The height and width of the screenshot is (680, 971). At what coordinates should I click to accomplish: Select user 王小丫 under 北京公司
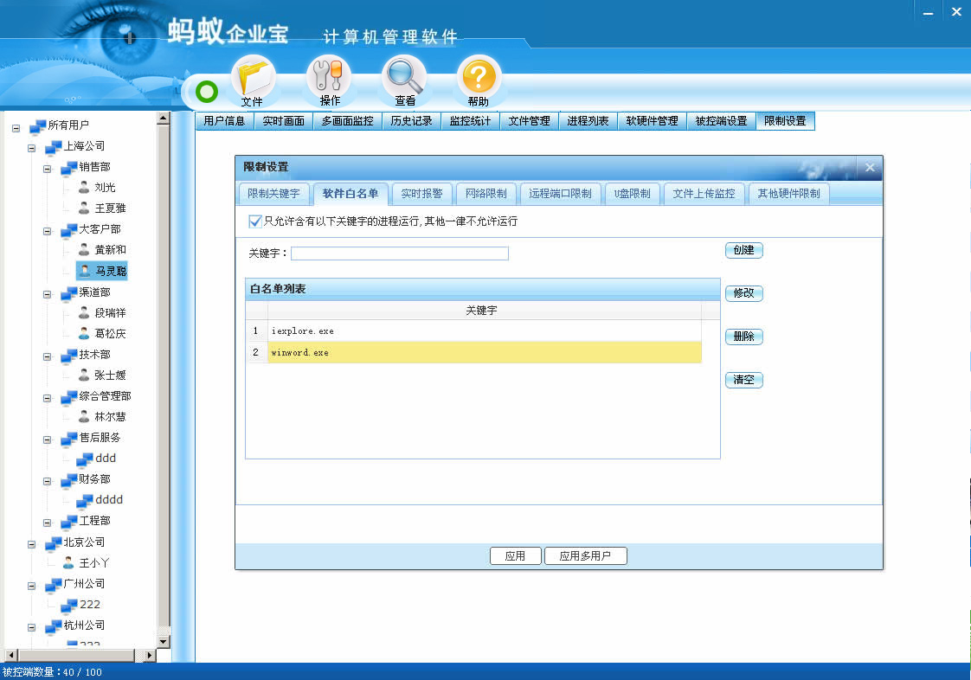(x=94, y=562)
